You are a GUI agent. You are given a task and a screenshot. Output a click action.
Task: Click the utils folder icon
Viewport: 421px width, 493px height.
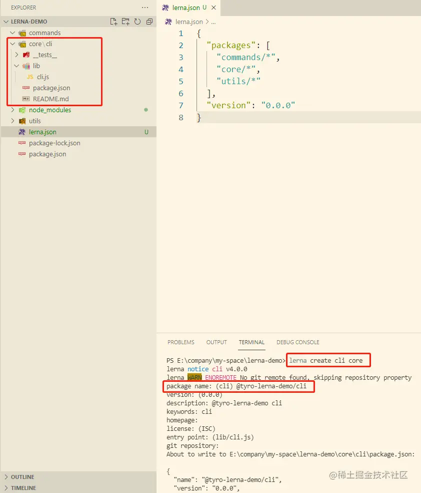tap(22, 121)
